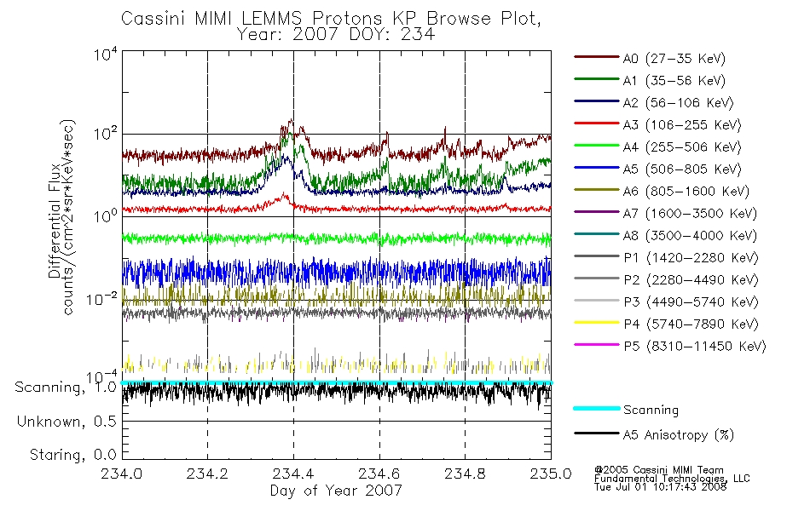Click the x-axis tick label 234.0
The height and width of the screenshot is (511, 810).
(121, 474)
